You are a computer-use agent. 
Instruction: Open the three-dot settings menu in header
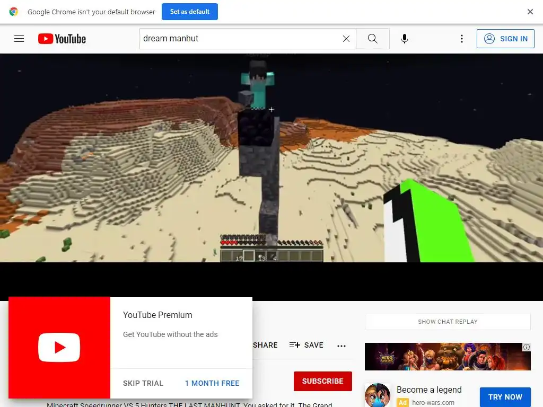(462, 39)
